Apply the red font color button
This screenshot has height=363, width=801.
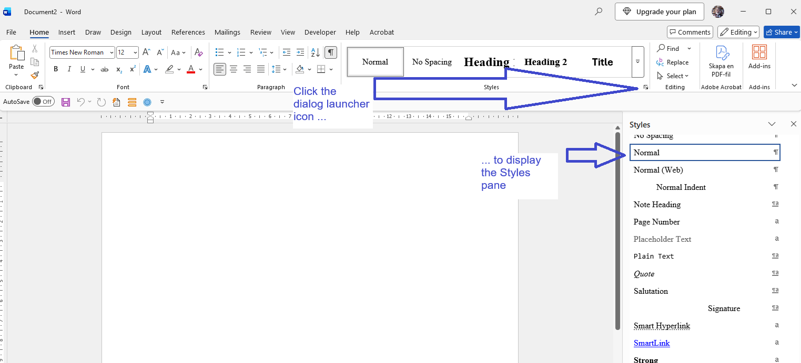click(191, 69)
